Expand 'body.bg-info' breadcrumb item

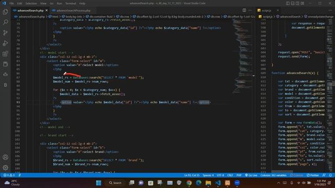pos(74,16)
